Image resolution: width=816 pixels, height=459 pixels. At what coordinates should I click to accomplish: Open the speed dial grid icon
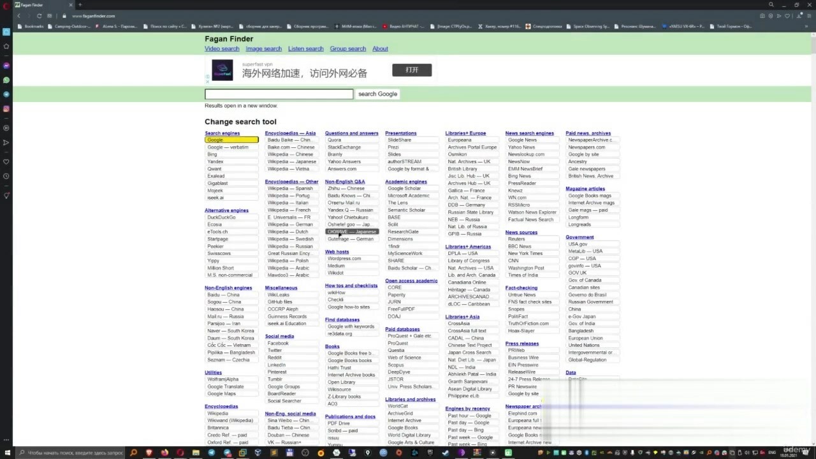coord(50,15)
